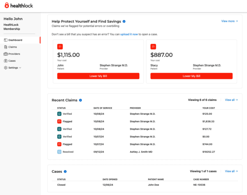The image size is (247, 195).
Task: Go to Claims in the sidebar
Action: pyautogui.click(x=13, y=47)
